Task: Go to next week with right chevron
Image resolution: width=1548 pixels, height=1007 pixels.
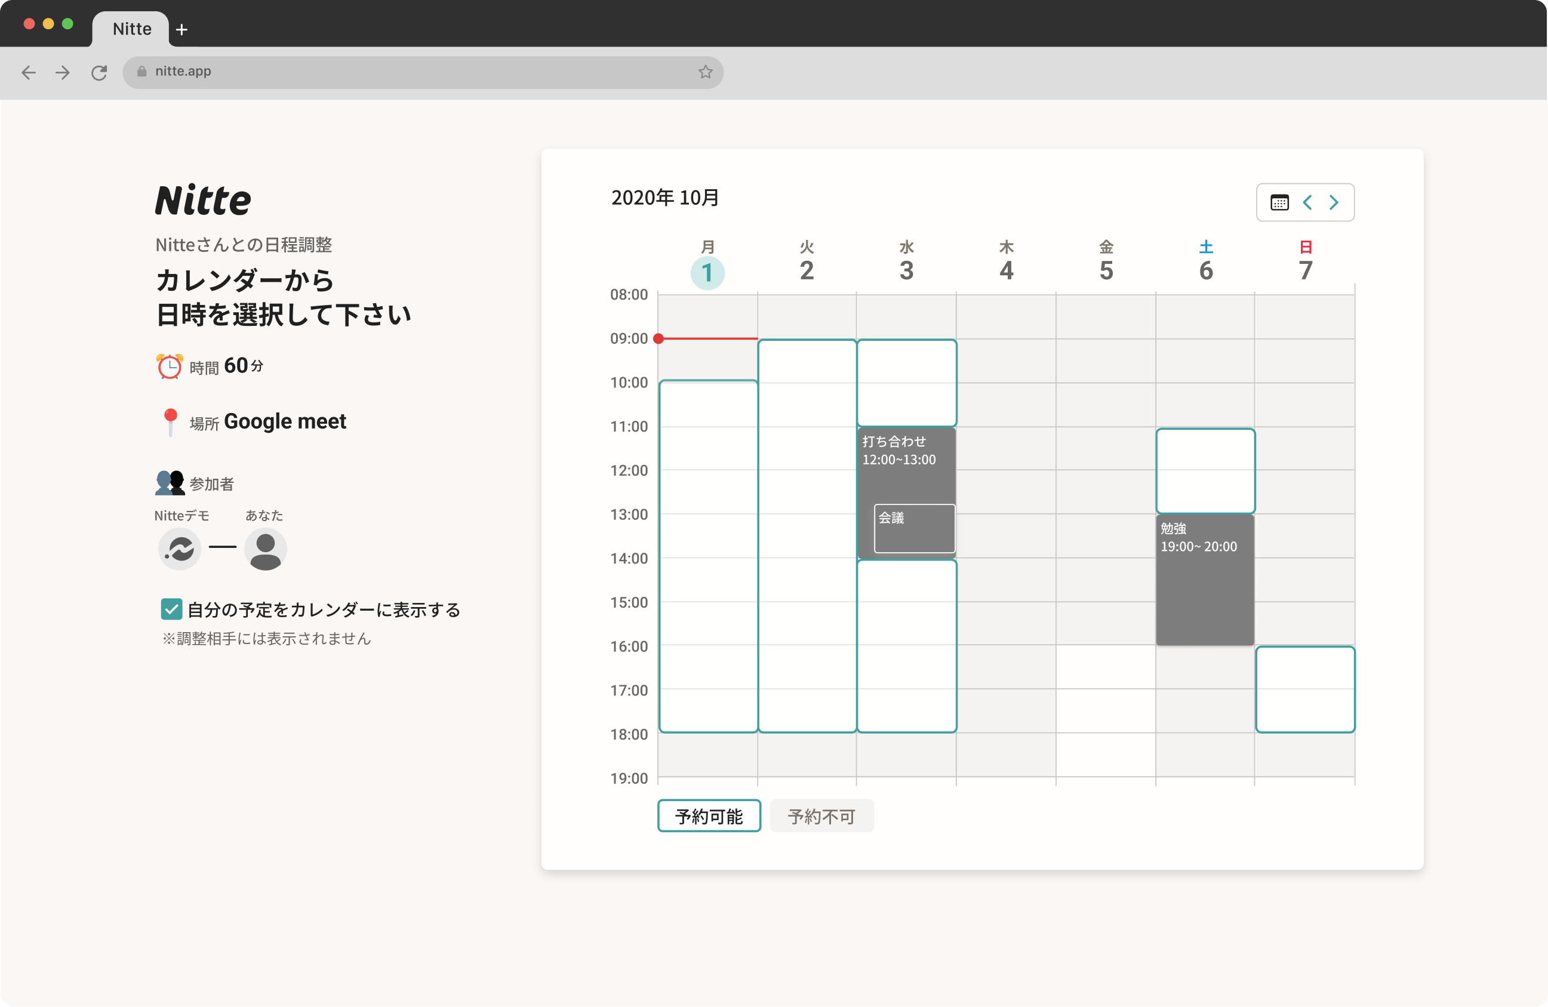Action: pos(1334,202)
